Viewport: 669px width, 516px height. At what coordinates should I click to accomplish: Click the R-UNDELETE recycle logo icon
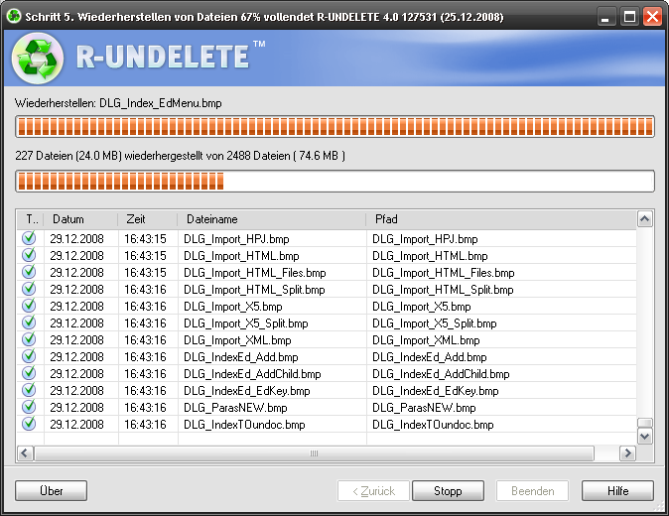(38, 59)
